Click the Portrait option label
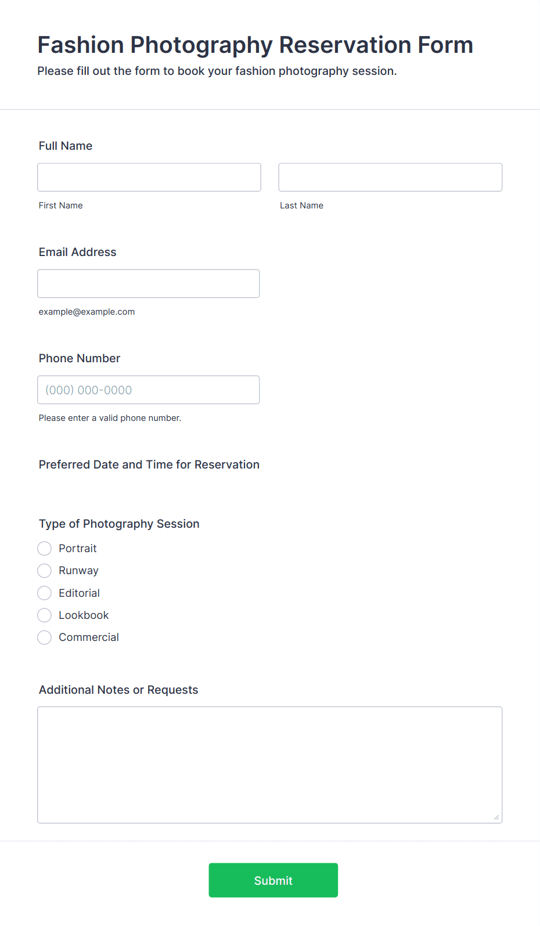The image size is (540, 926). coord(78,549)
